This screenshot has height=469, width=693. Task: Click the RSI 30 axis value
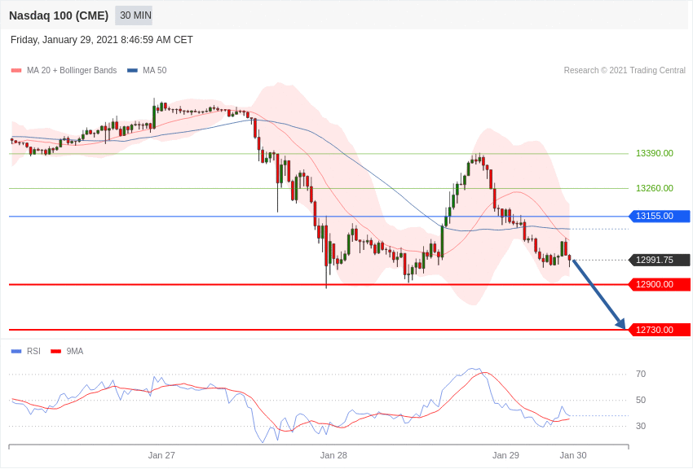641,426
